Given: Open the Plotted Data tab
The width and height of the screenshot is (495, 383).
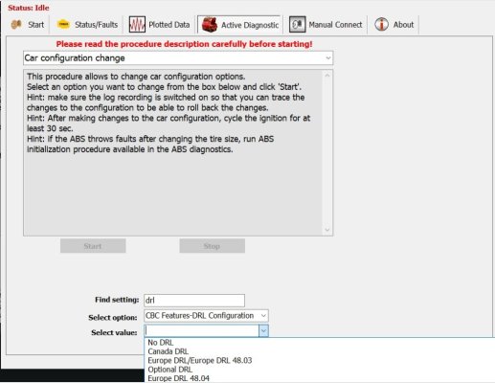Looking at the screenshot, I should pyautogui.click(x=169, y=25).
